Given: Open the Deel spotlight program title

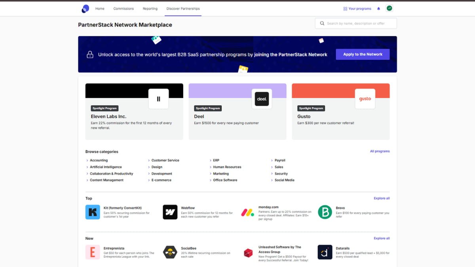Looking at the screenshot, I should [x=199, y=116].
